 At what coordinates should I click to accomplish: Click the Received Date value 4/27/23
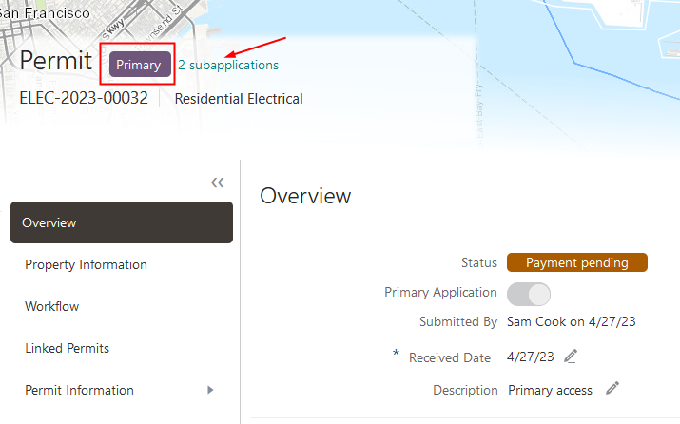tap(532, 357)
